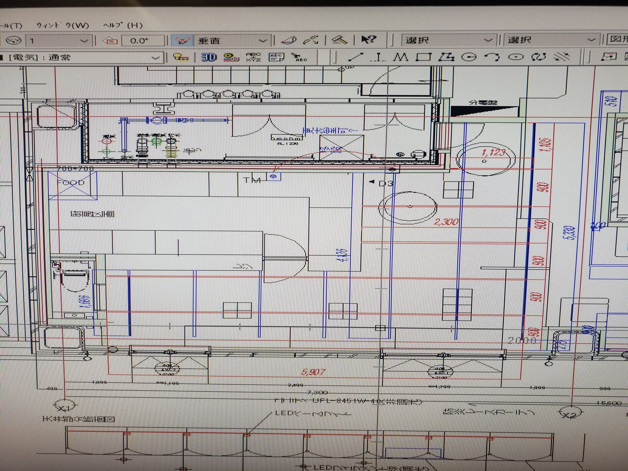Viewport: 628px width, 471px height.
Task: Click the yellow stacked layers icon after 3D
Action: [231, 58]
